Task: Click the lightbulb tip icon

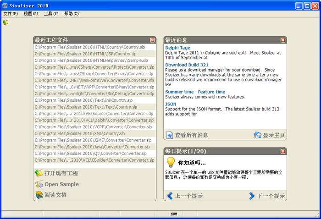Action: (x=170, y=162)
